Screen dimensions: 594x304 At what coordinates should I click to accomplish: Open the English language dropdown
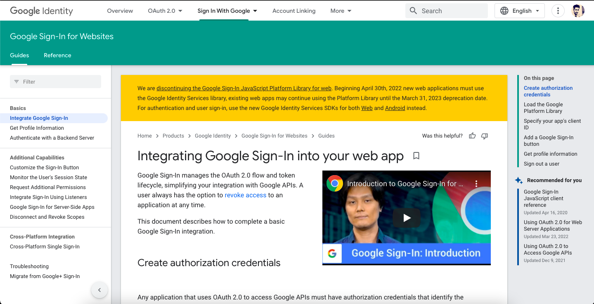[520, 11]
